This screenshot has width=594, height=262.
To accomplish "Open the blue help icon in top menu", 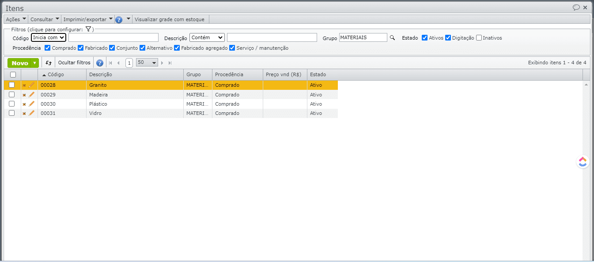I will coord(118,19).
